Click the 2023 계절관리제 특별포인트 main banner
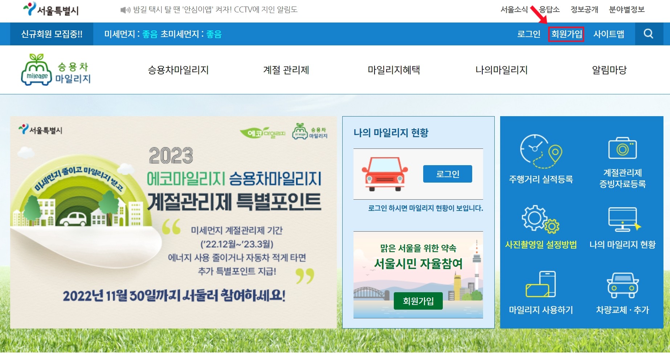The width and height of the screenshot is (670, 363). [x=173, y=223]
